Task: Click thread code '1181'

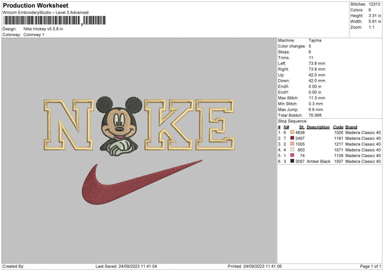Action: pyautogui.click(x=339, y=139)
